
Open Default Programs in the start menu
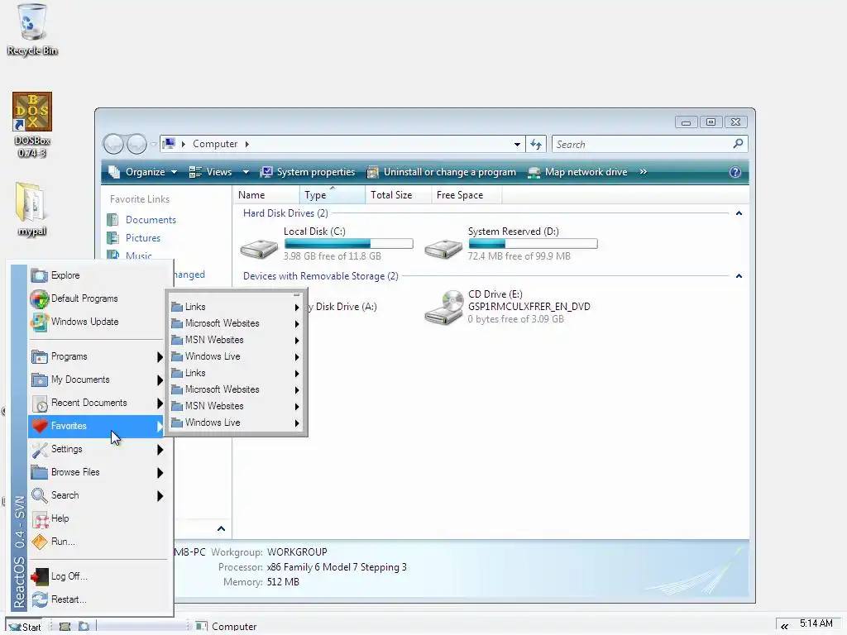(x=96, y=298)
